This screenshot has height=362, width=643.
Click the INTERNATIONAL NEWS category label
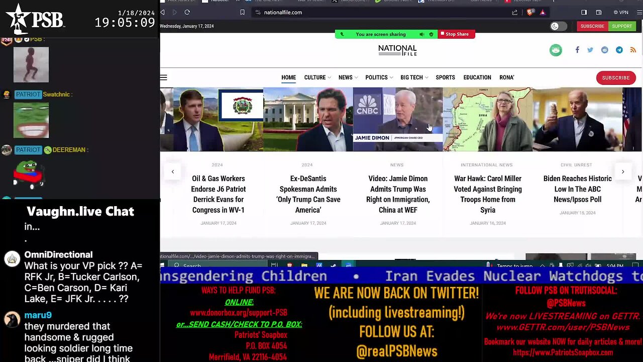click(x=487, y=165)
